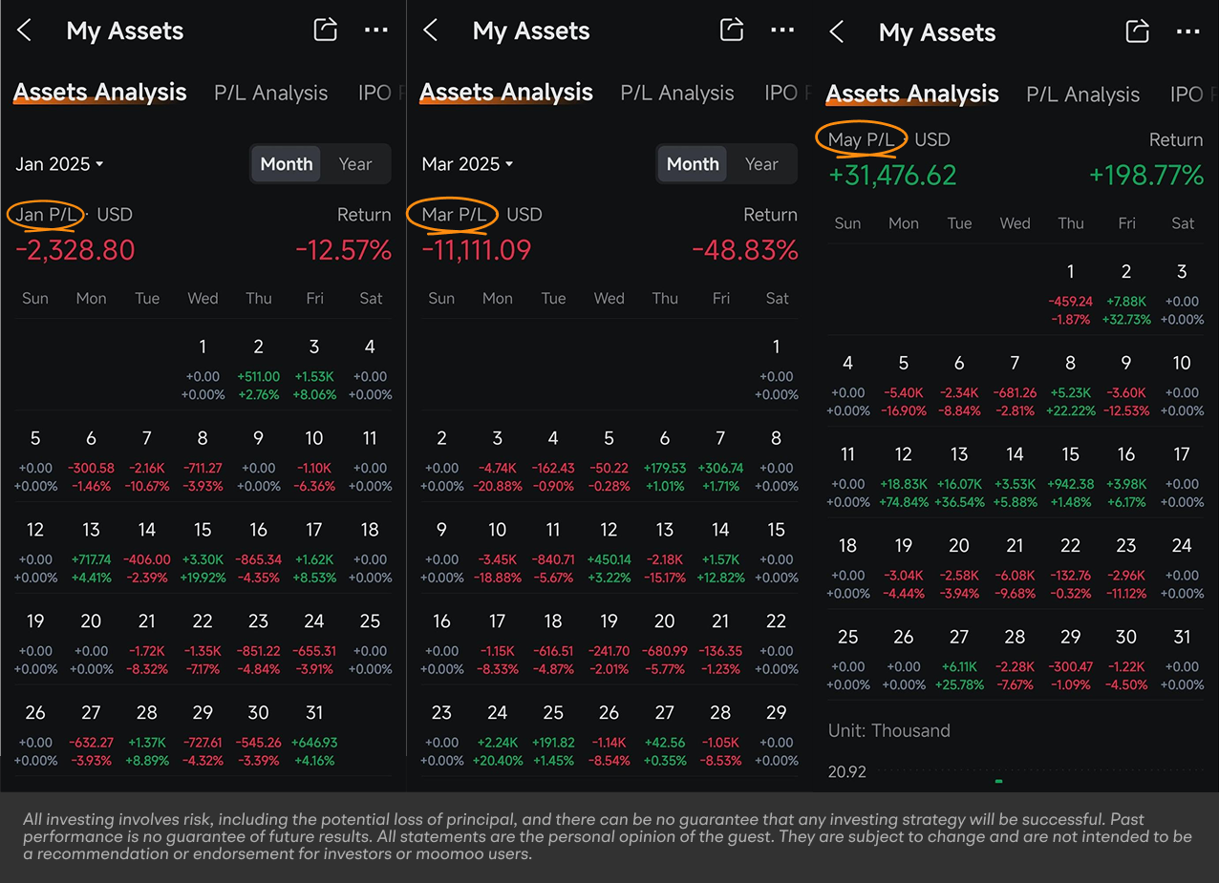Switch to Year view on the Jan 2025 screen
This screenshot has height=883, width=1219.
(355, 164)
